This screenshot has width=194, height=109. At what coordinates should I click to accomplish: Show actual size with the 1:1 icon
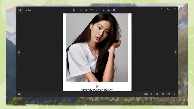pyautogui.click(x=169, y=94)
